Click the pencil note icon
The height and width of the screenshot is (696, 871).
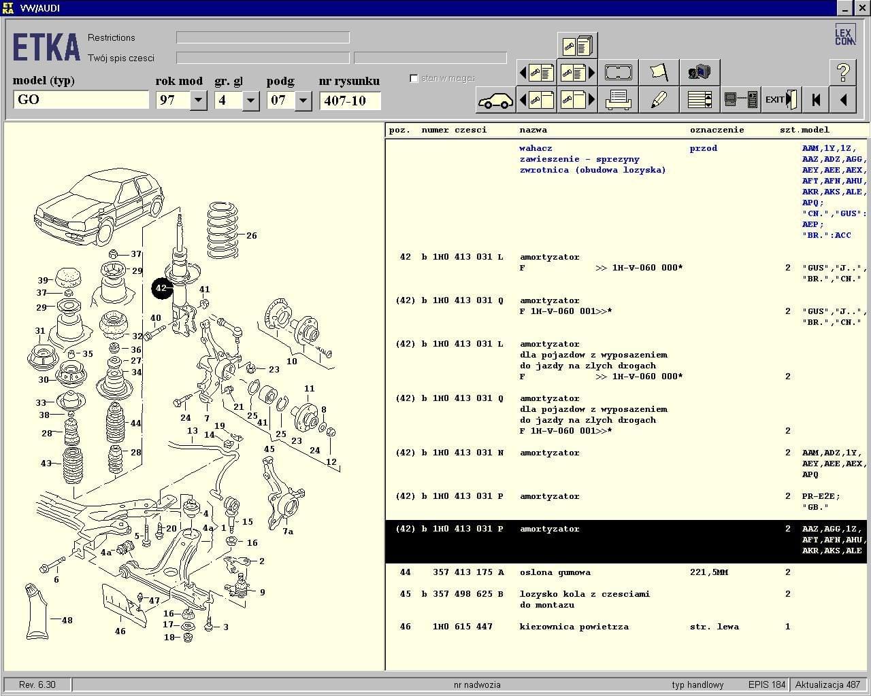pyautogui.click(x=659, y=100)
